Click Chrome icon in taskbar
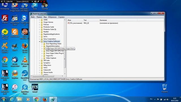Viewport: 181px width, 102px height. tap(36, 99)
